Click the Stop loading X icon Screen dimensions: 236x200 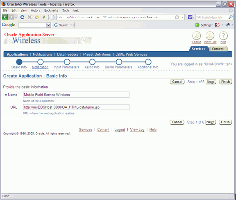pos(29,17)
